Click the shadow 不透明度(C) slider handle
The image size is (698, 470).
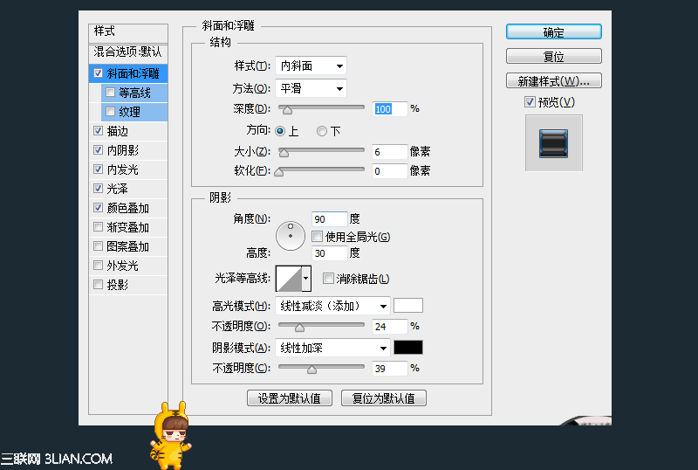tap(312, 370)
